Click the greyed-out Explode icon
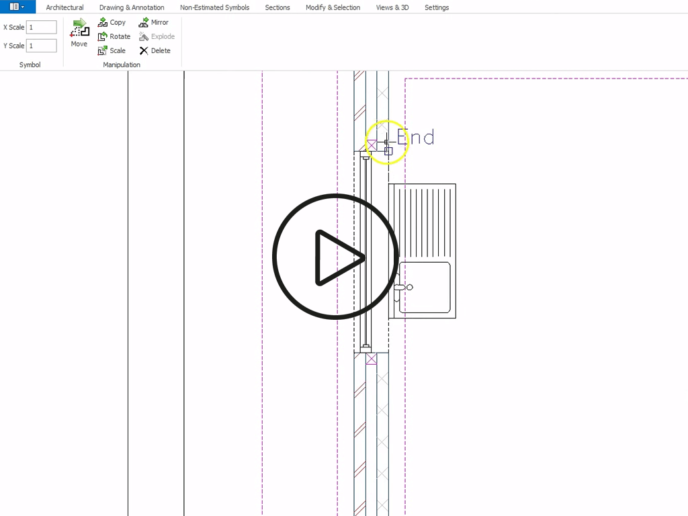 144,36
